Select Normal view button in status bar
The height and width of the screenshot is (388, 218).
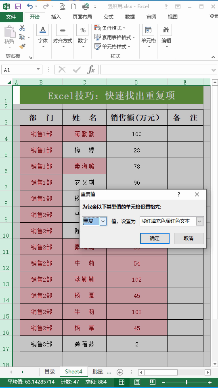click(122, 382)
